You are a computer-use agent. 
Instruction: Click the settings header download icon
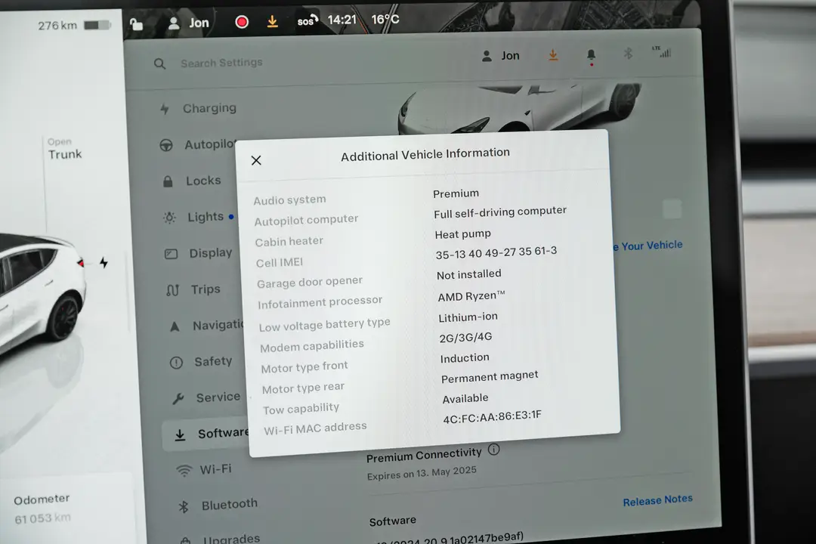(x=553, y=54)
